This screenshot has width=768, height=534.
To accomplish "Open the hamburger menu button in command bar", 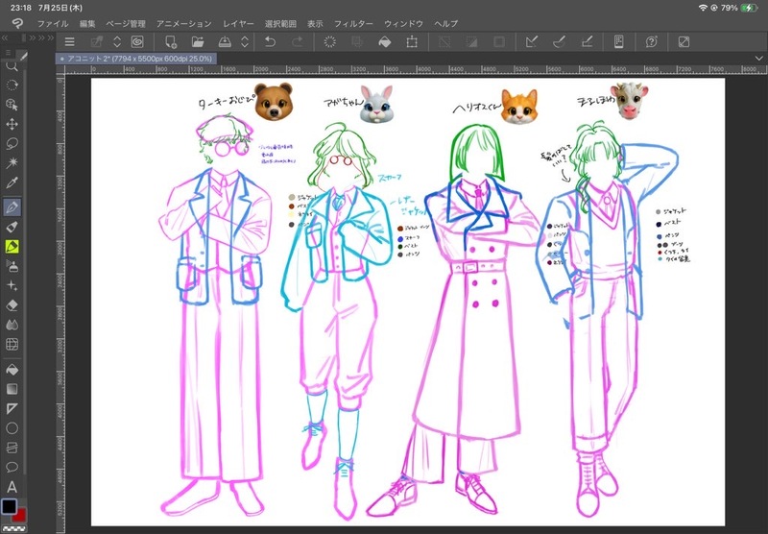I will pos(69,42).
